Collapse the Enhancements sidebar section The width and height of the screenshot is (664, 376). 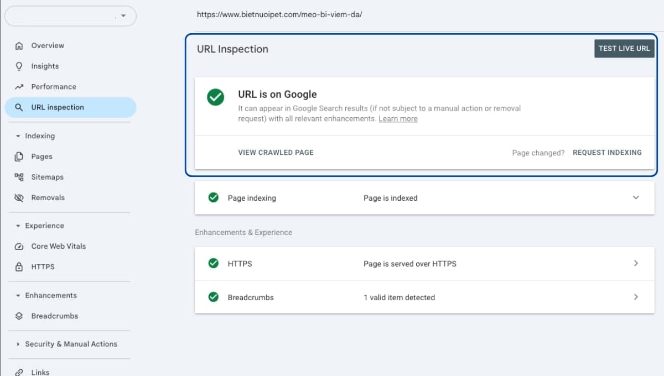point(18,296)
